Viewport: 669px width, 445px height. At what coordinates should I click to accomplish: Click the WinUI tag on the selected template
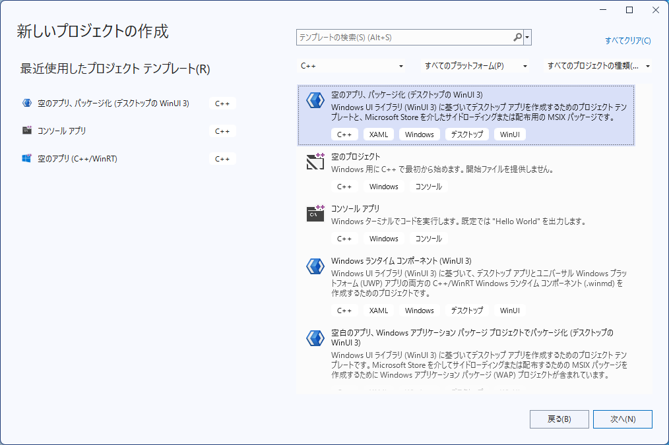point(510,134)
